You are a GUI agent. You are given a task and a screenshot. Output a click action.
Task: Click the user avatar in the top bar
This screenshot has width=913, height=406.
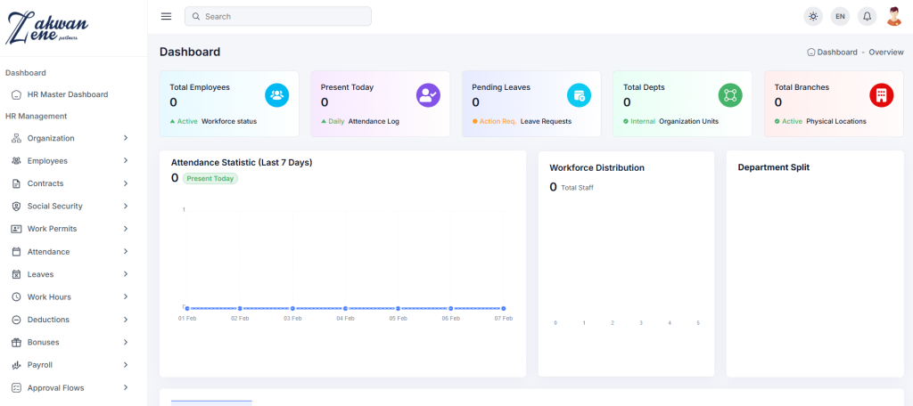pyautogui.click(x=893, y=16)
